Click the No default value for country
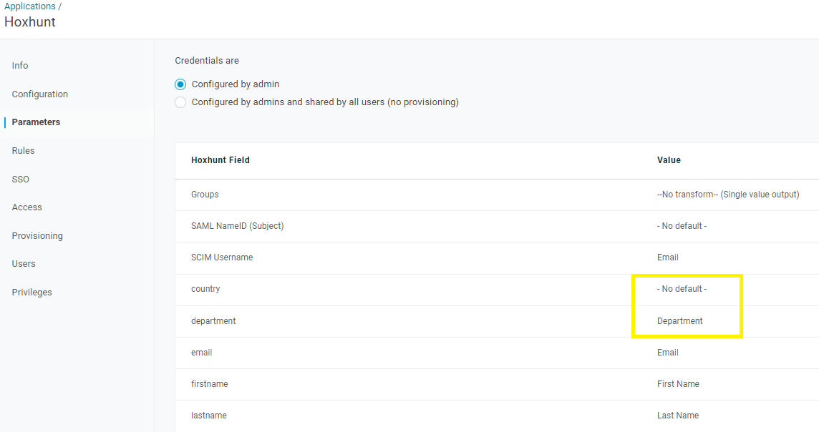This screenshot has width=819, height=432. 682,289
